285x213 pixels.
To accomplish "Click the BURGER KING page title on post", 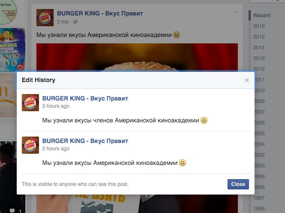I will [x=100, y=13].
